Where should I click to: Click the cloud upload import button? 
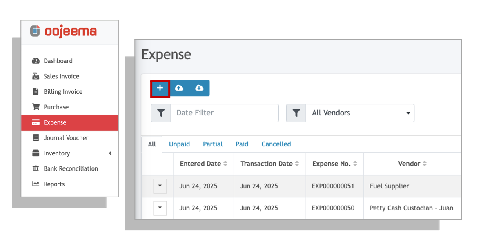179,88
